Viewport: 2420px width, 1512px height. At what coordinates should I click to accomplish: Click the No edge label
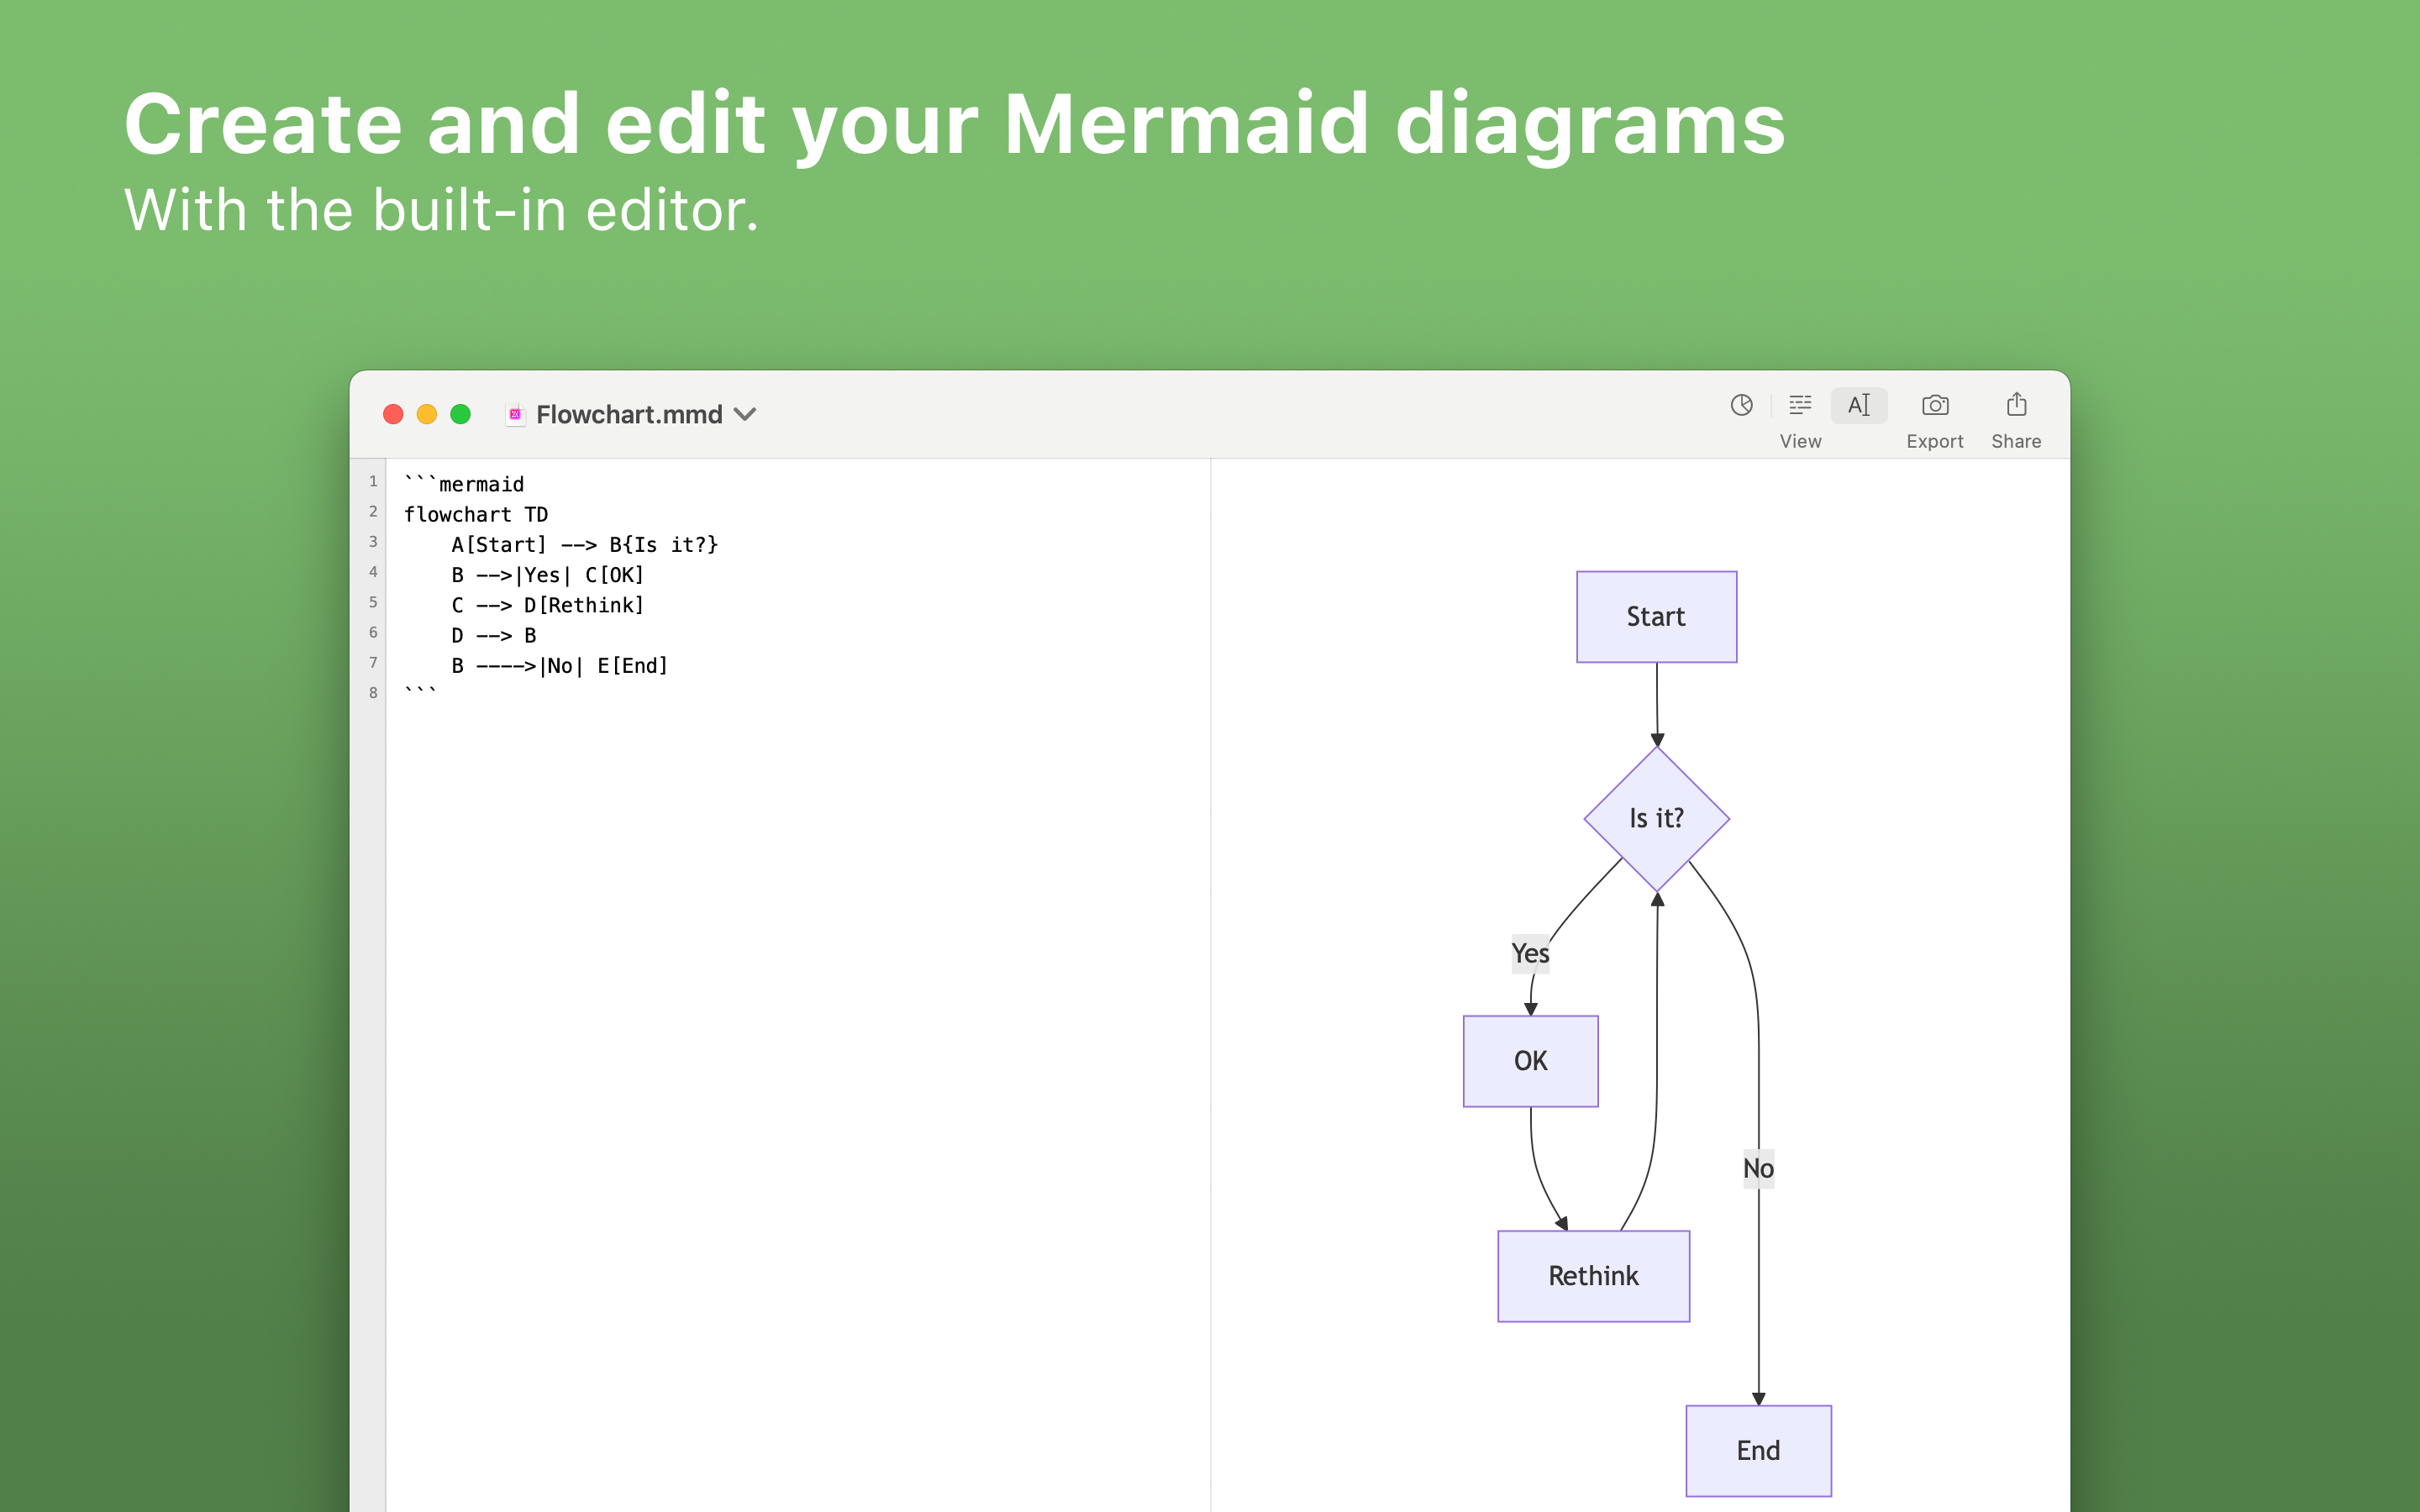click(x=1758, y=1169)
